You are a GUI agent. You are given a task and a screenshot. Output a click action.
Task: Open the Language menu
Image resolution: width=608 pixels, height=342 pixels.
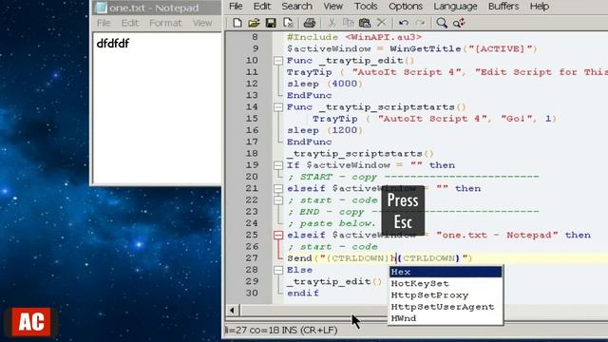pos(455,7)
